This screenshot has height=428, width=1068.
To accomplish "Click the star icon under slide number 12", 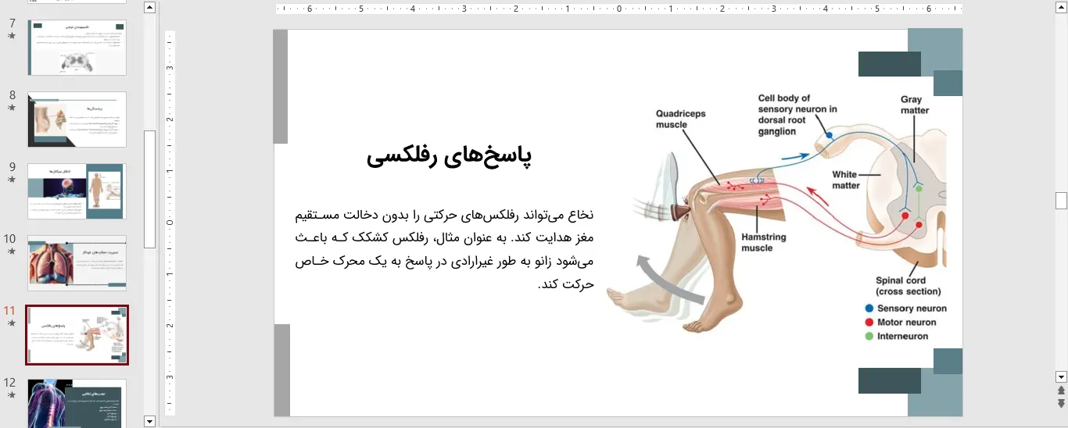I will (12, 395).
